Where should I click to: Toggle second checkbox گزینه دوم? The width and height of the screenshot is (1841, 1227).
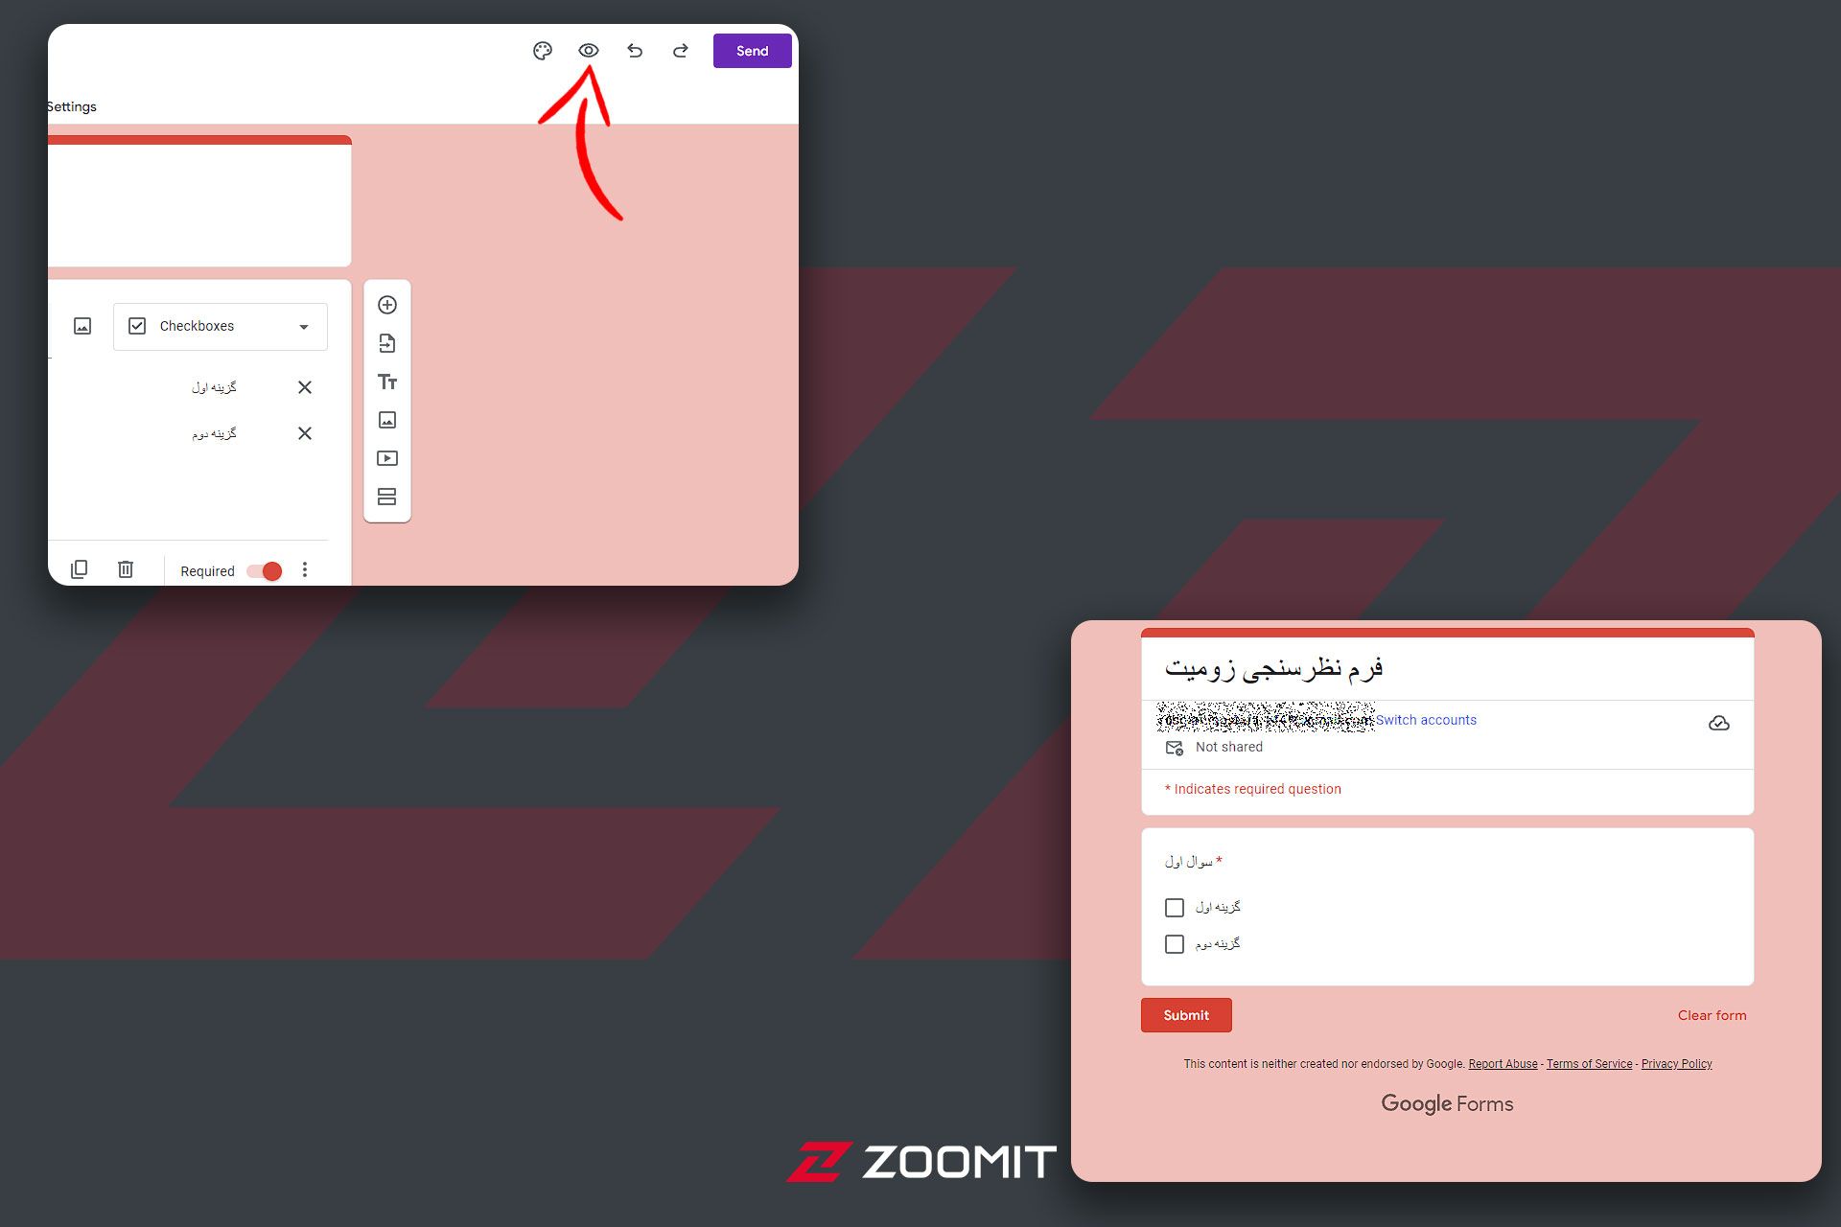pos(1174,943)
